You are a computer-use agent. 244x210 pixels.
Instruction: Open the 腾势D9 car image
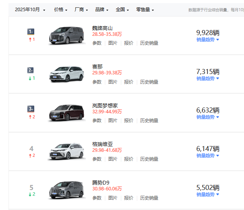click(x=67, y=190)
